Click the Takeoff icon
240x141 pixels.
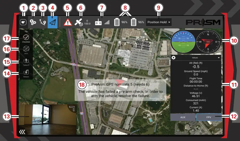tap(26, 62)
